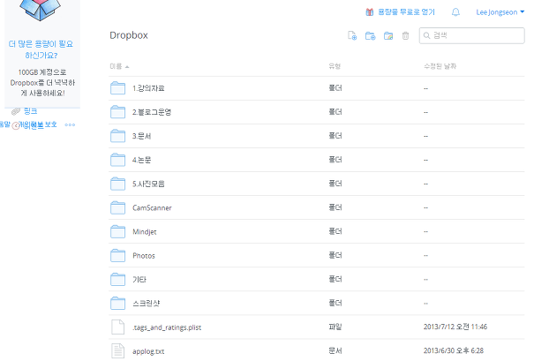Click 파일 type of .tags_and_ratings.plist

tap(335, 327)
